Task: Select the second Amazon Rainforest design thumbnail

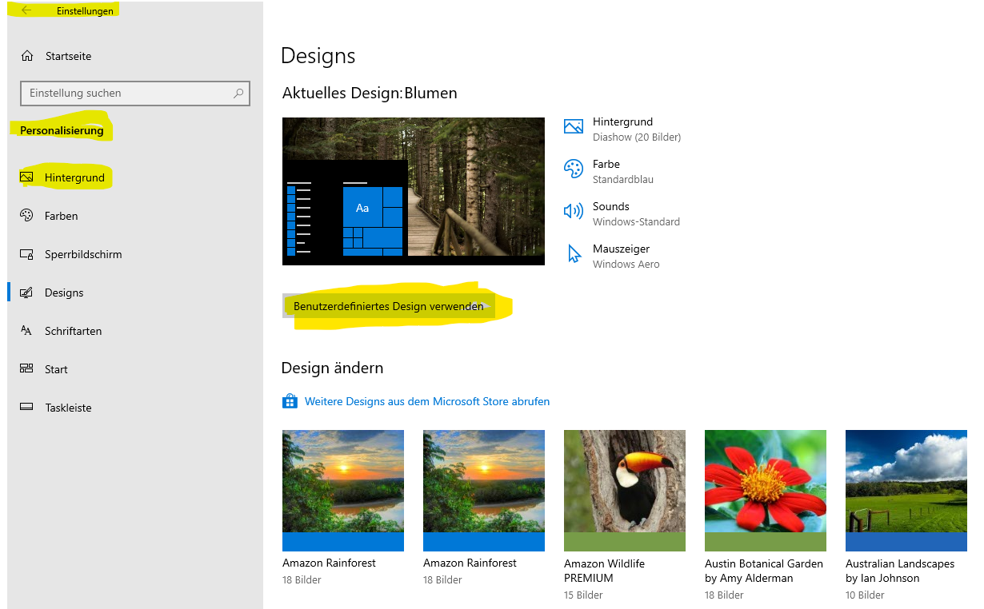Action: click(484, 491)
